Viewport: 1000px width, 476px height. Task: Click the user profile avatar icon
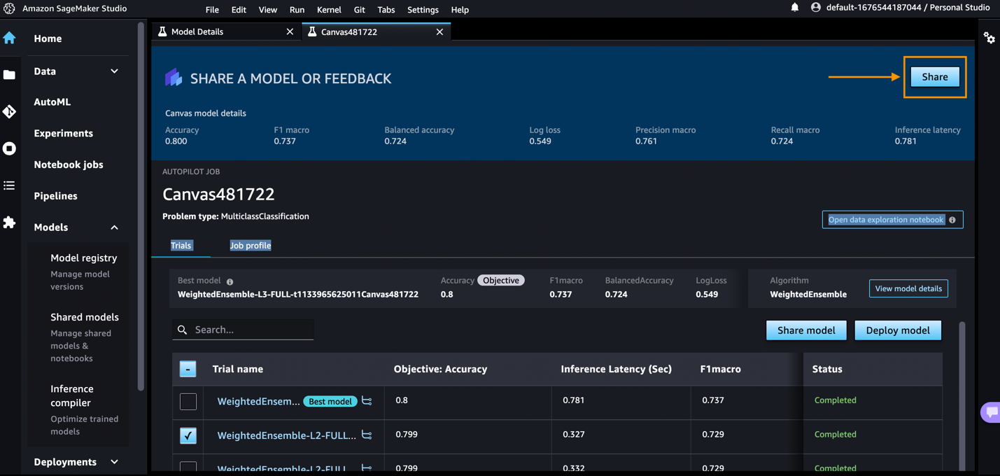coord(815,8)
